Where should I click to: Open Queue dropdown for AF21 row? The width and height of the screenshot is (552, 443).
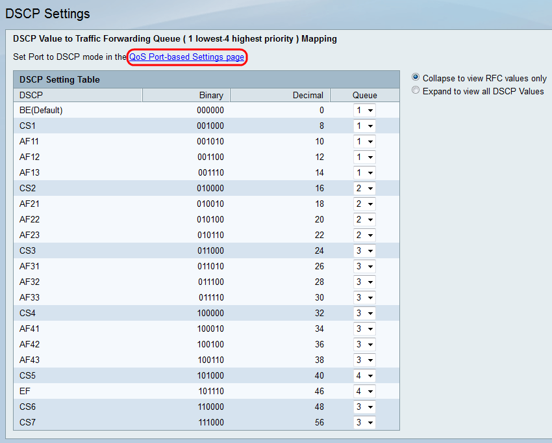(364, 204)
